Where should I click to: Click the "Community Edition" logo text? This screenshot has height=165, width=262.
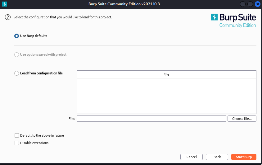237,25
